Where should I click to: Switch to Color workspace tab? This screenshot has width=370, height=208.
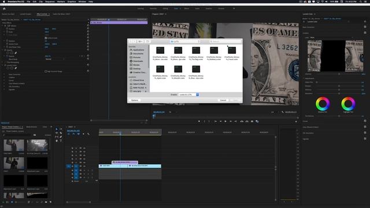[x=176, y=9]
